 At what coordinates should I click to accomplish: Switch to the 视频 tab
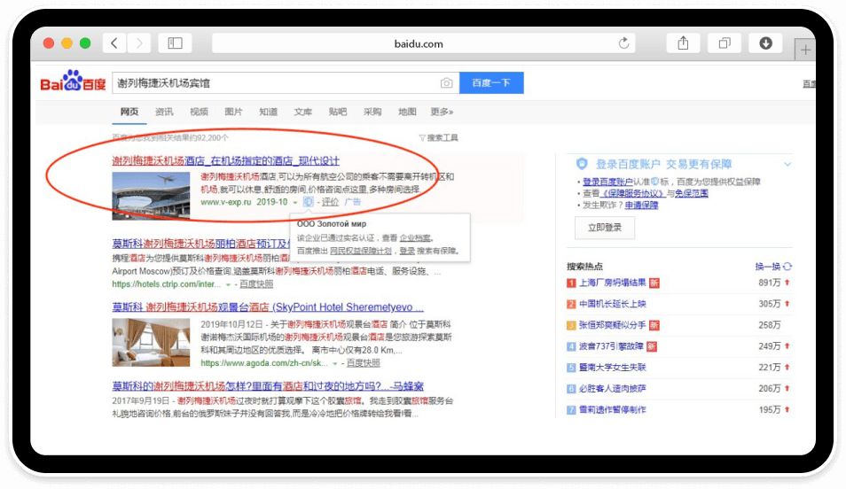pos(200,112)
